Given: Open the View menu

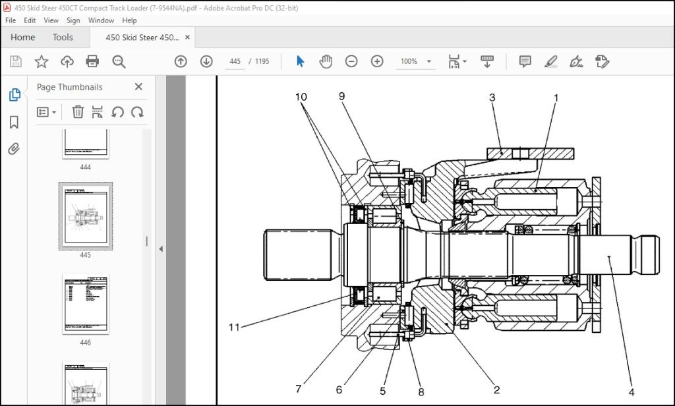Looking at the screenshot, I should coord(51,20).
